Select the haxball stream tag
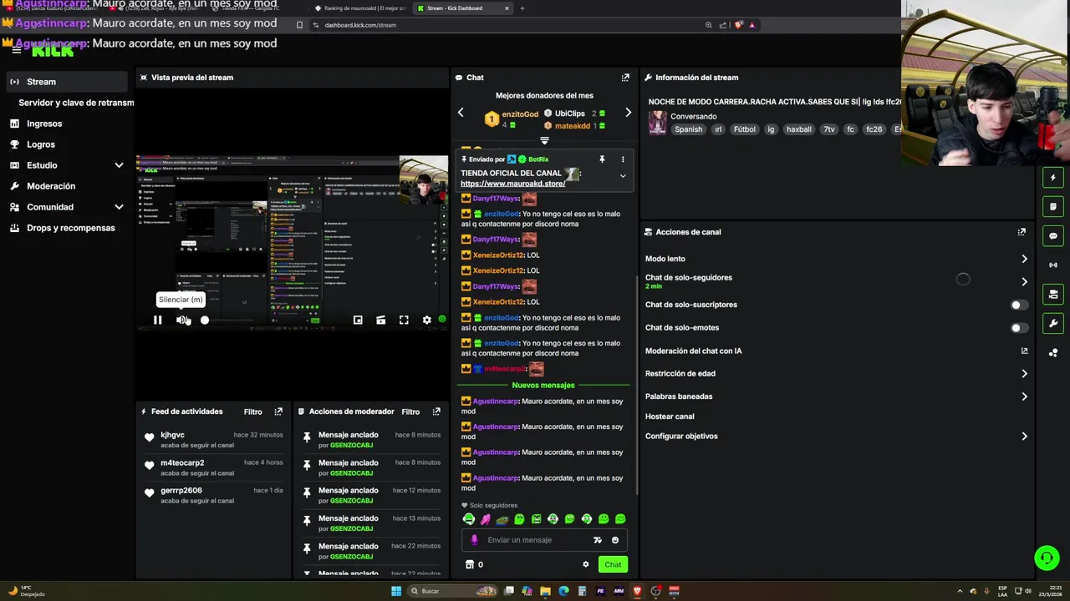Viewport: 1070px width, 601px height. coord(799,129)
